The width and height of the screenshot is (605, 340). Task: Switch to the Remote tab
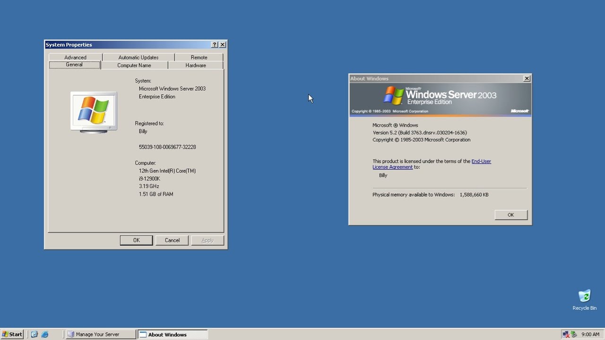199,57
